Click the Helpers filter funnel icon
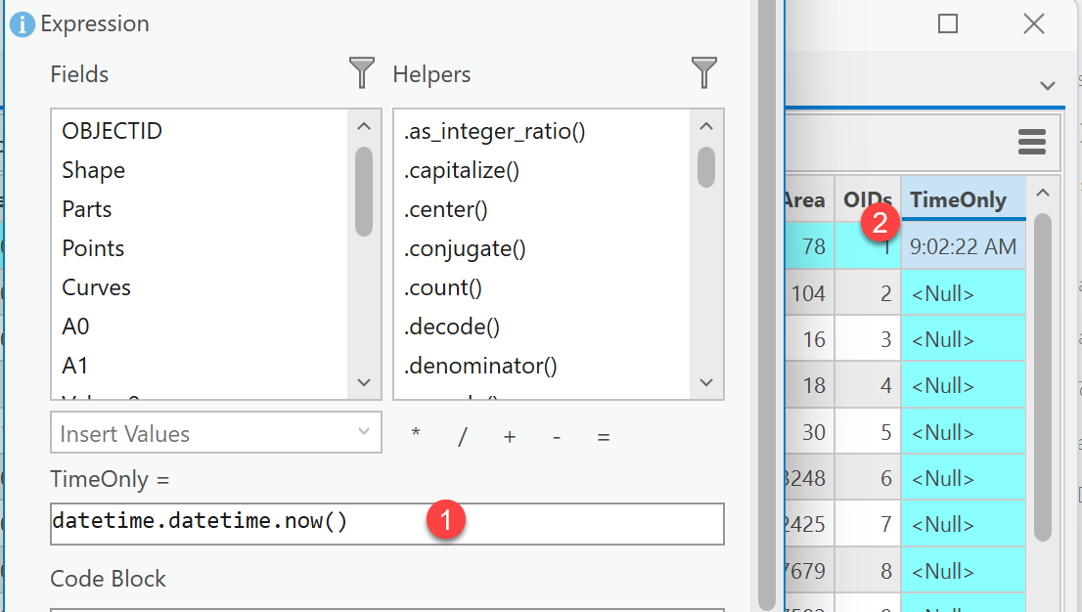The height and width of the screenshot is (612, 1082). [704, 73]
